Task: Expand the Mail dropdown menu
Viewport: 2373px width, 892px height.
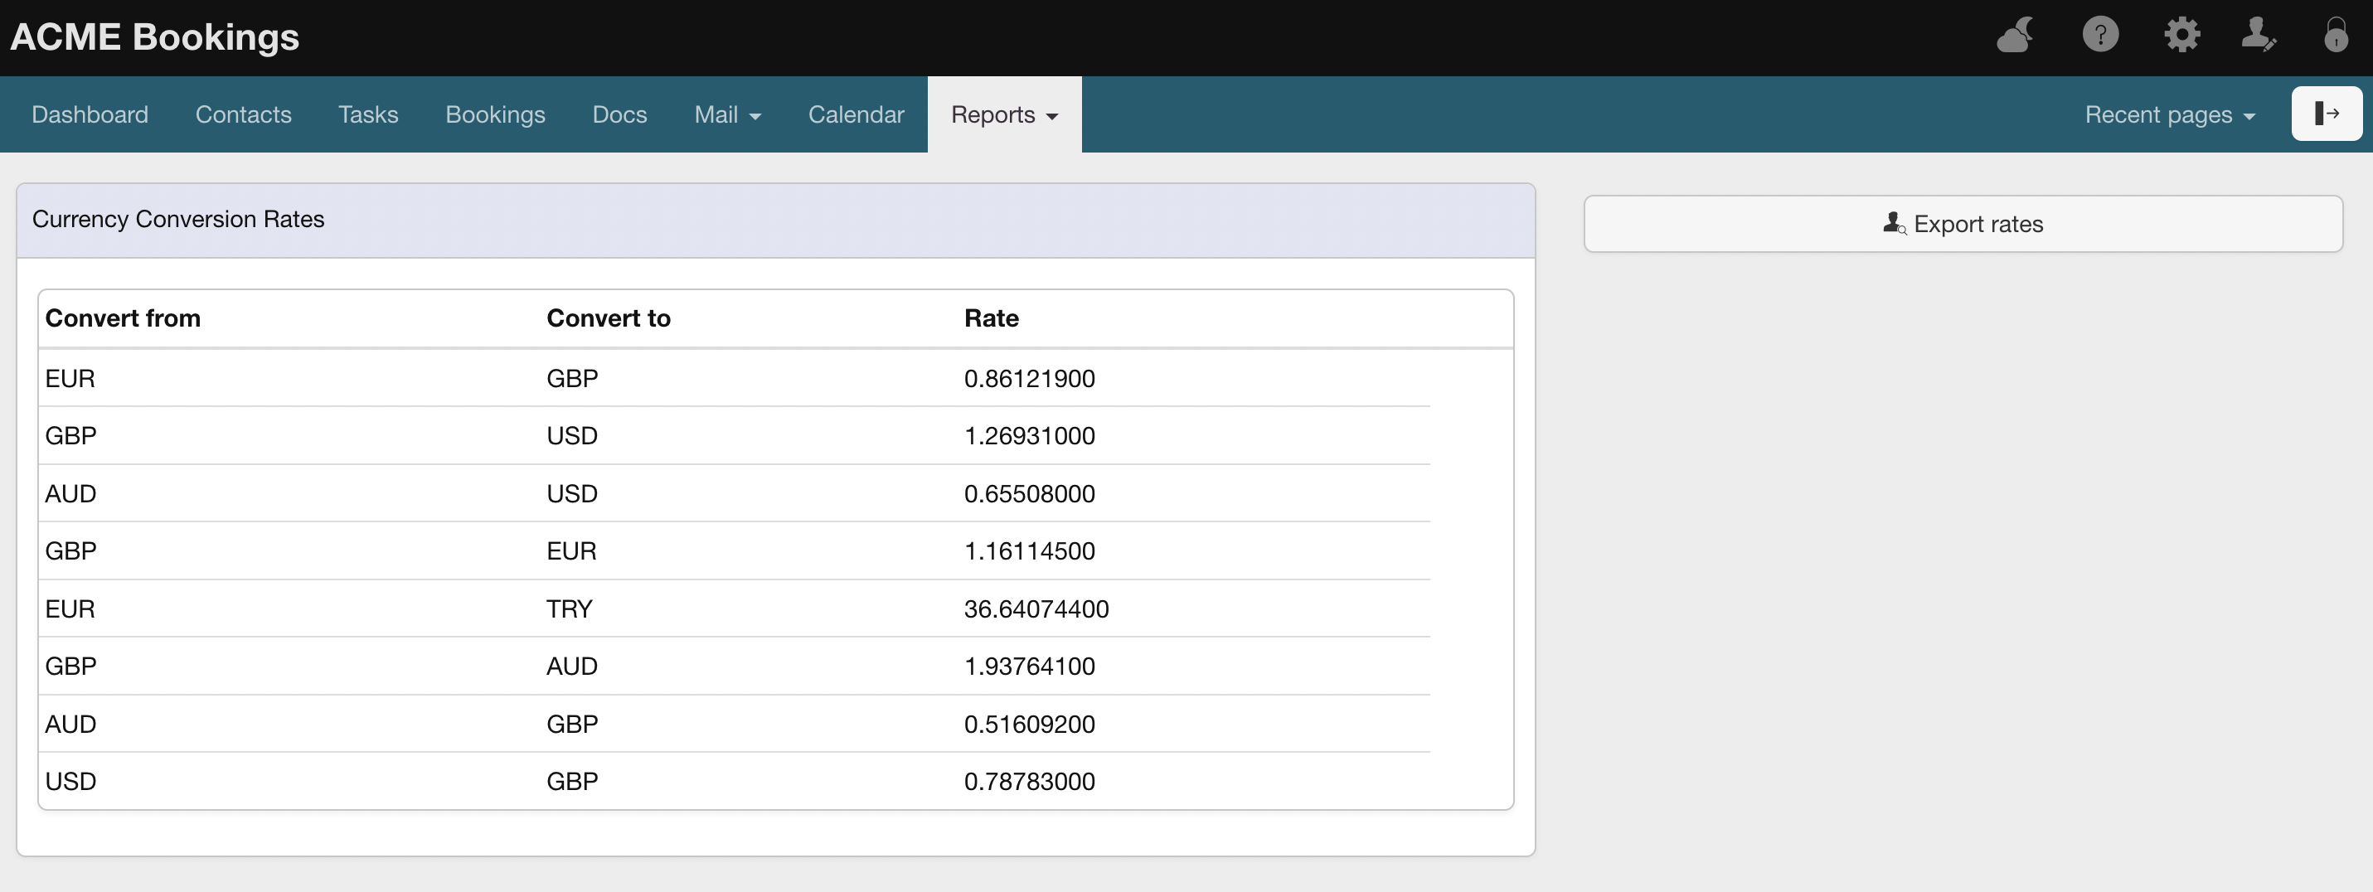Action: (x=728, y=114)
